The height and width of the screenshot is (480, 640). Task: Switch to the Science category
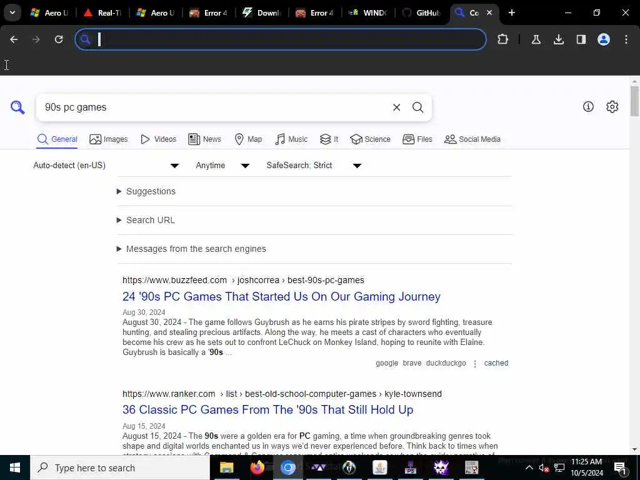pyautogui.click(x=370, y=139)
